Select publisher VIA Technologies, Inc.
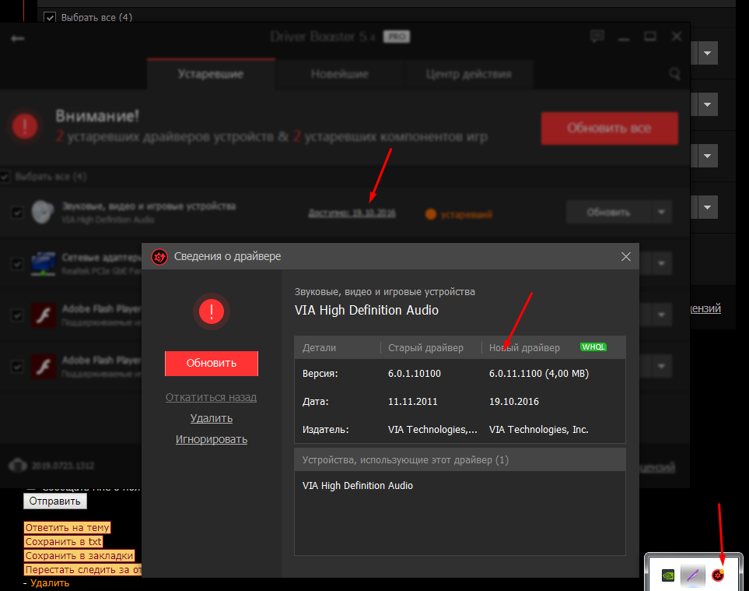 (539, 429)
